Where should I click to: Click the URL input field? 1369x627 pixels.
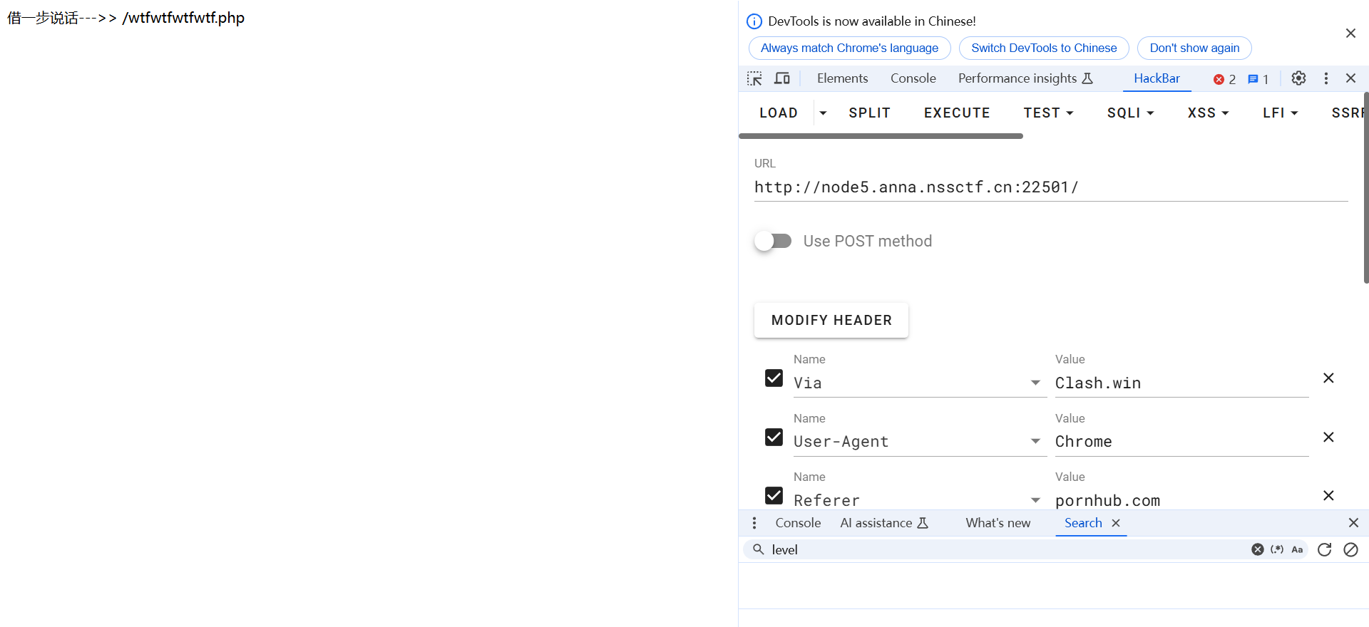click(x=1051, y=187)
